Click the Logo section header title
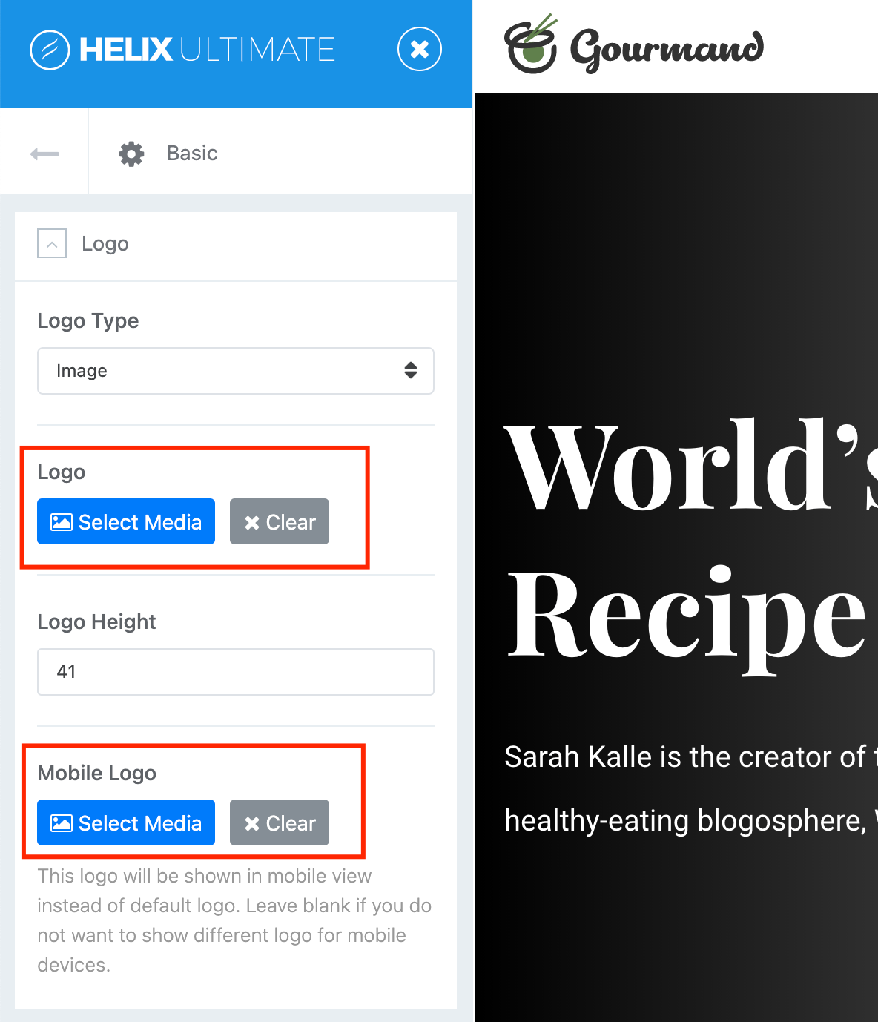Image resolution: width=878 pixels, height=1022 pixels. pyautogui.click(x=105, y=244)
